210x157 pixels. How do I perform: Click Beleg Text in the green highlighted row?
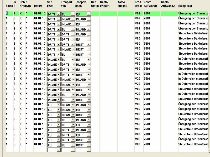coord(193,13)
